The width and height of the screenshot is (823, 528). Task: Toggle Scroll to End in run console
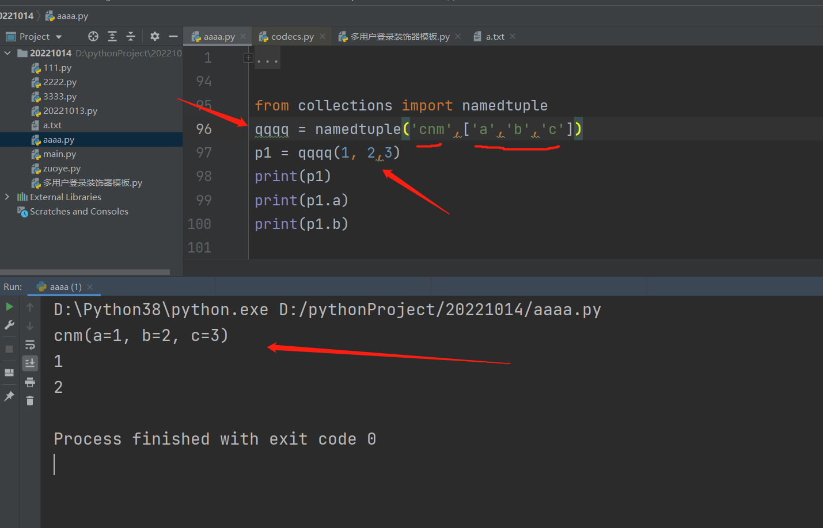point(30,363)
